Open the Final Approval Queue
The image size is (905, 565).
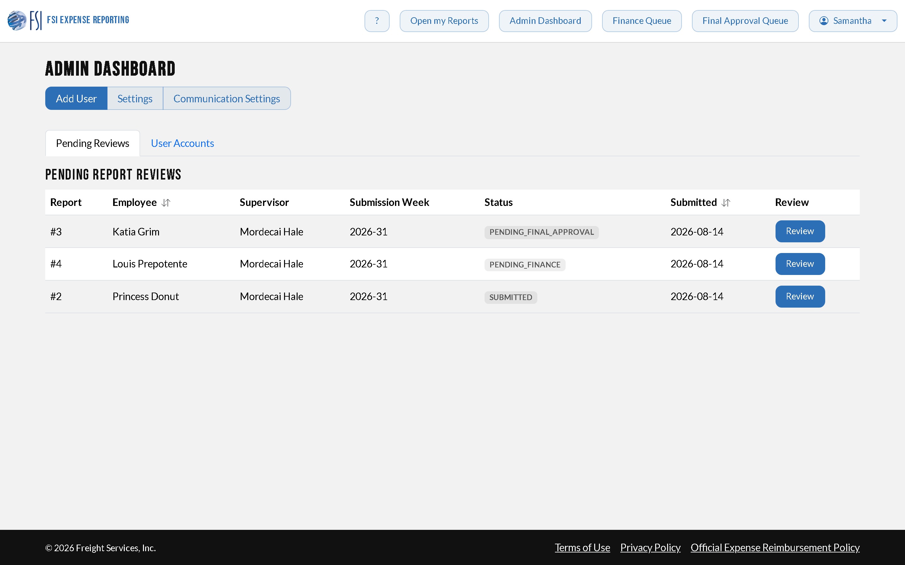pos(745,21)
